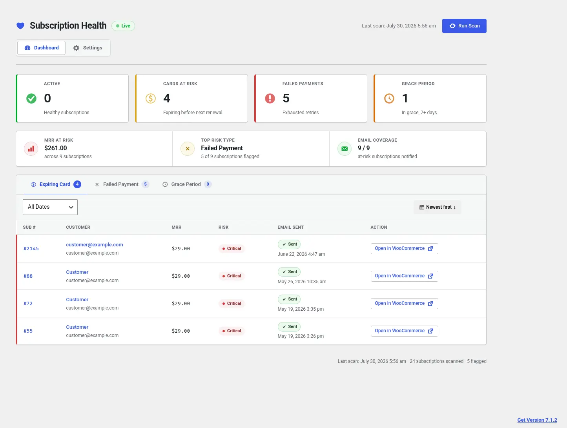Click the green checkmark Active icon

31,98
